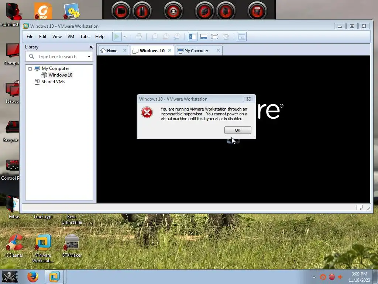The image size is (378, 284).
Task: Click the TrueCrypt desktop label
Action: click(x=43, y=217)
